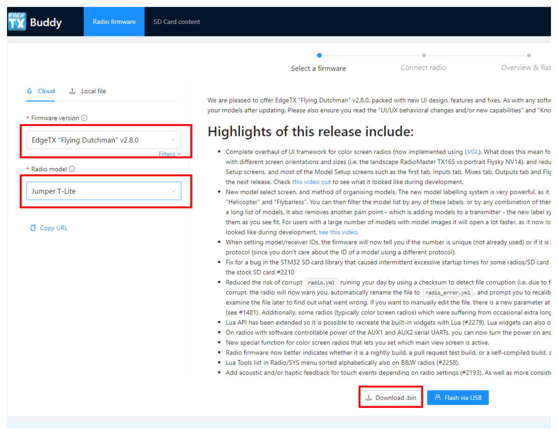
Task: Open the 'see this video' link
Action: (338, 232)
